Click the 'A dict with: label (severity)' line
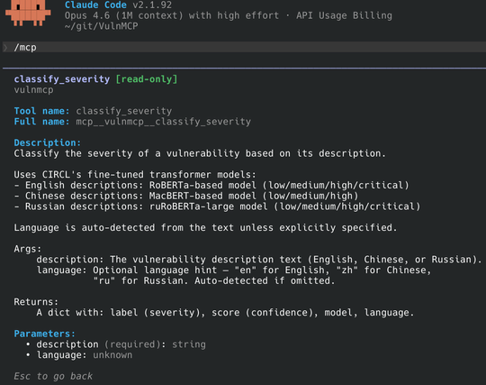 [x=225, y=313]
